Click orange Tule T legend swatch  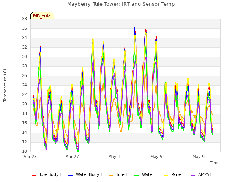tap(111, 175)
